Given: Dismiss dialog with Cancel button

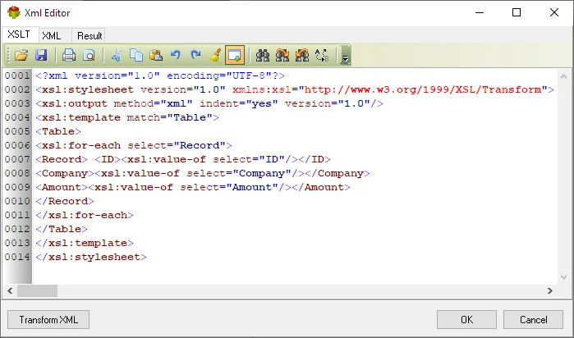Looking at the screenshot, I should click(x=534, y=320).
